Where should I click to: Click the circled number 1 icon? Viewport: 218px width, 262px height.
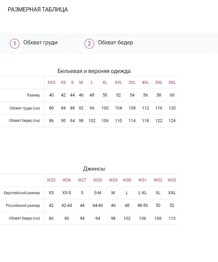pyautogui.click(x=14, y=44)
